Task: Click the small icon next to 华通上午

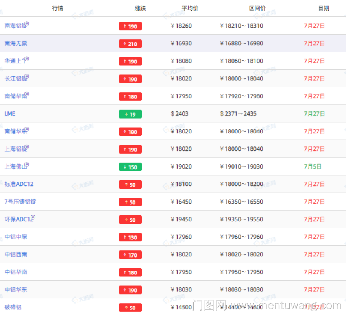Action: click(27, 59)
